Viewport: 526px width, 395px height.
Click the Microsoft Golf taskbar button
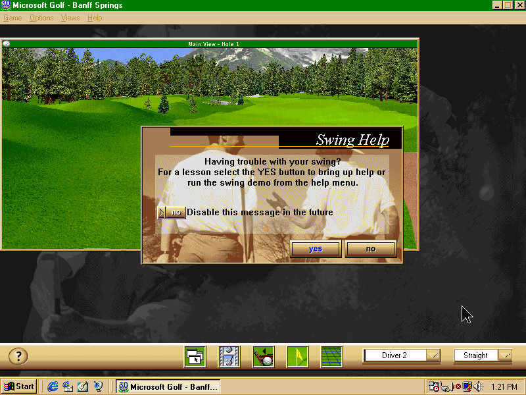167,386
